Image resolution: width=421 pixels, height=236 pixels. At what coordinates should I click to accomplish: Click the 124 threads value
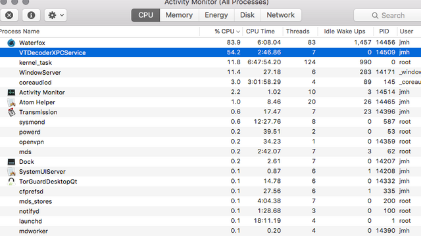(x=310, y=62)
